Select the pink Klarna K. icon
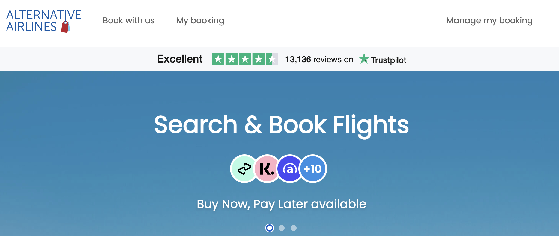The height and width of the screenshot is (236, 559). pyautogui.click(x=267, y=169)
